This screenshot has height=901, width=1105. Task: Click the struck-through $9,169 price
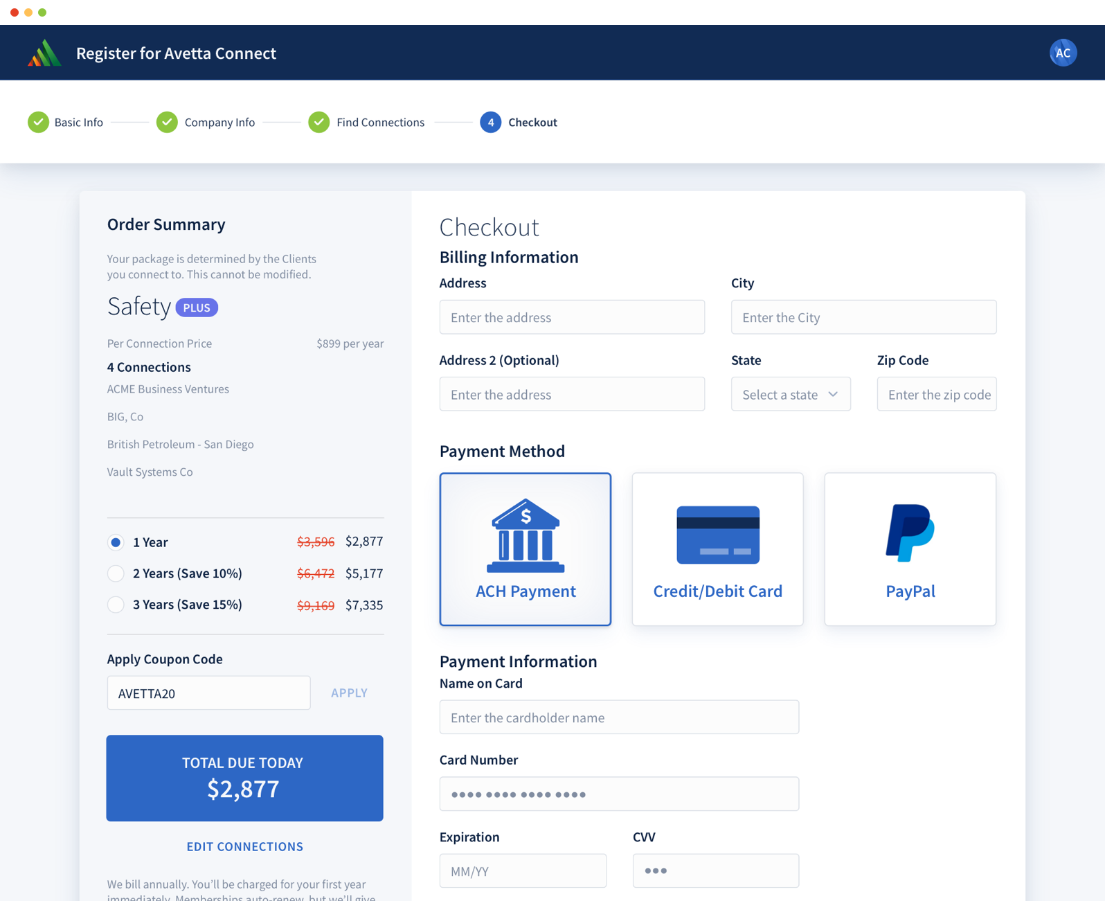316,605
